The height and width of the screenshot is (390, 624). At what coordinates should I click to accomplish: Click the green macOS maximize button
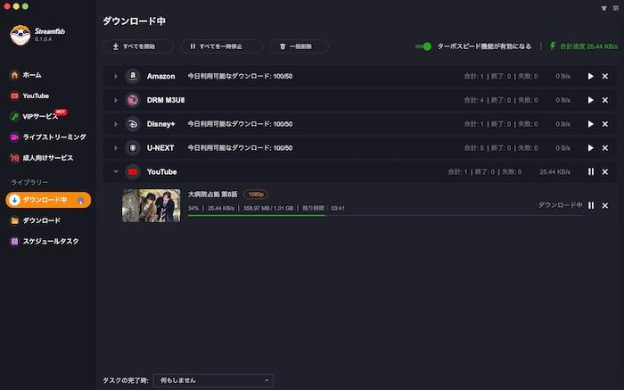coord(25,6)
